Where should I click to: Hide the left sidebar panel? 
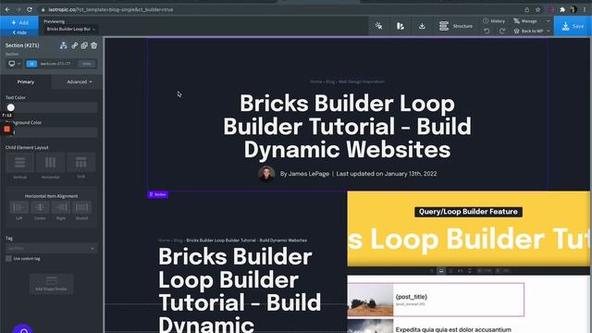pyautogui.click(x=19, y=32)
